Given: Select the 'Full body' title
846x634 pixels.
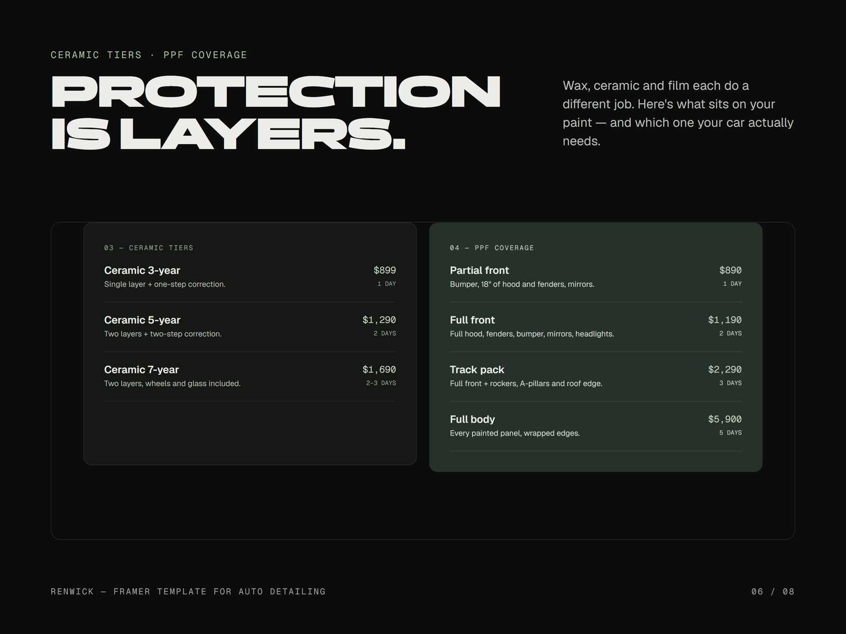Looking at the screenshot, I should click(x=472, y=419).
